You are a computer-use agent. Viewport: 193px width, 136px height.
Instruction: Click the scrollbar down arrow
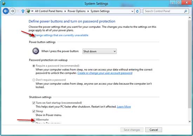tap(190, 122)
